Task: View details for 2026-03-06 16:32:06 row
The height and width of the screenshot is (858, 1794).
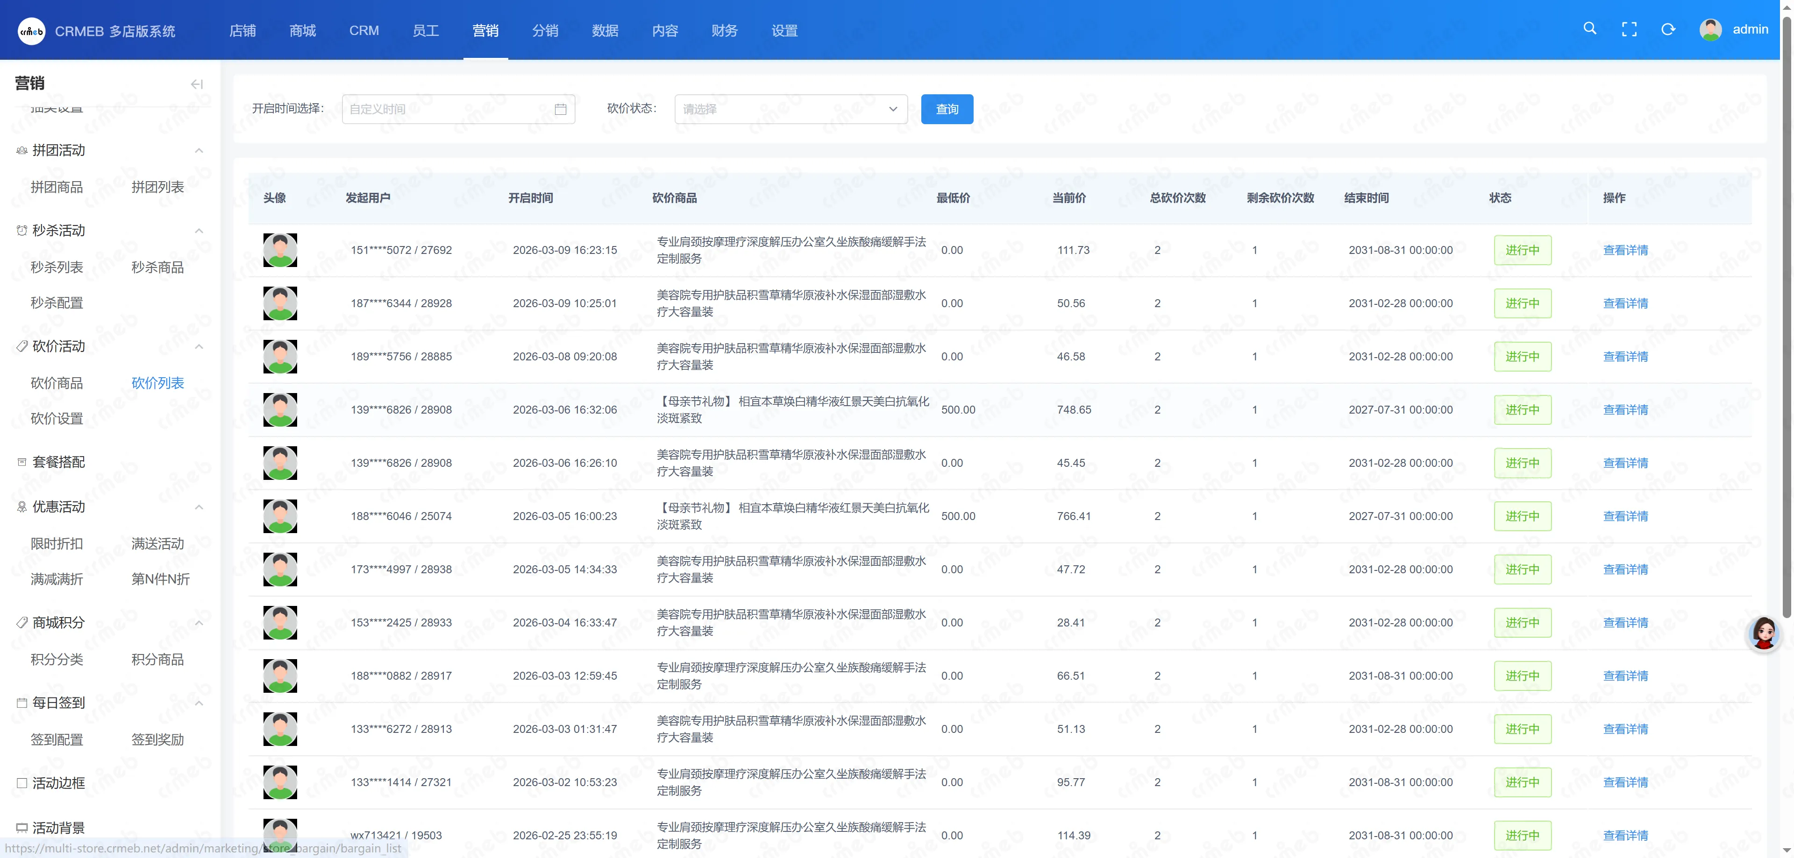Action: [1625, 410]
